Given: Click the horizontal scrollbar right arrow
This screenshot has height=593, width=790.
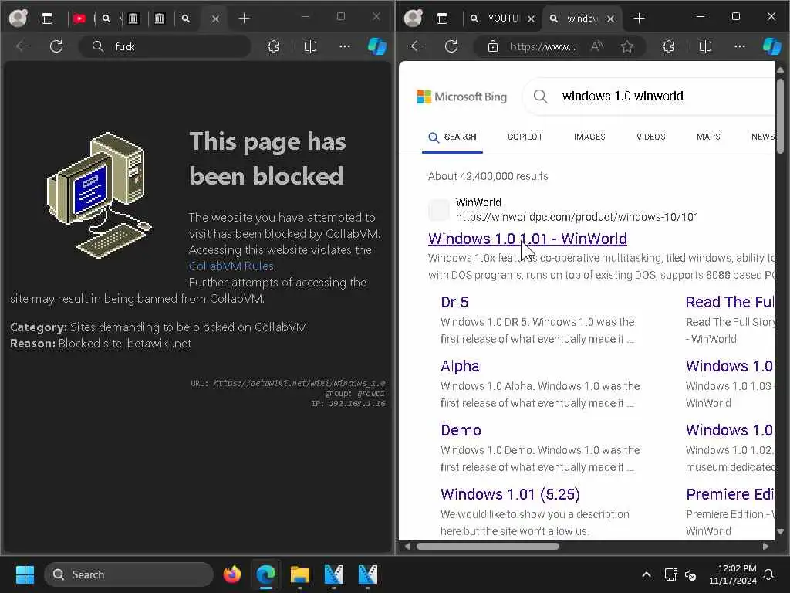Looking at the screenshot, I should coord(765,546).
